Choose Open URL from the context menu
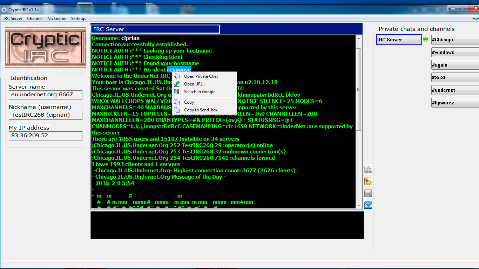 click(x=204, y=84)
